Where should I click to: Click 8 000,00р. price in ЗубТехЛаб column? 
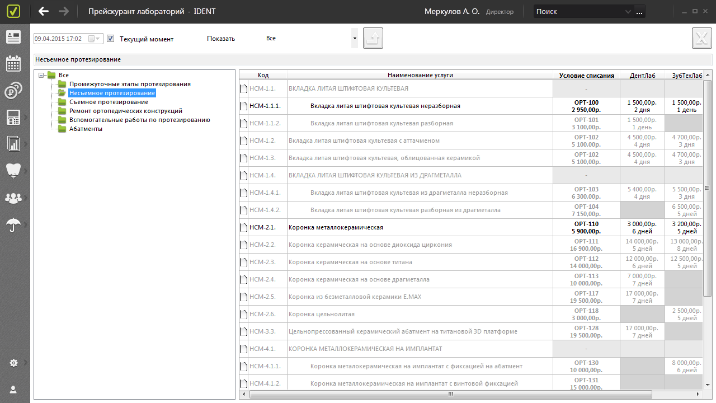(684, 366)
